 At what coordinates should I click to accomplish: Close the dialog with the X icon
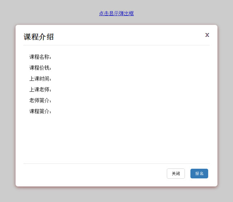[207, 35]
